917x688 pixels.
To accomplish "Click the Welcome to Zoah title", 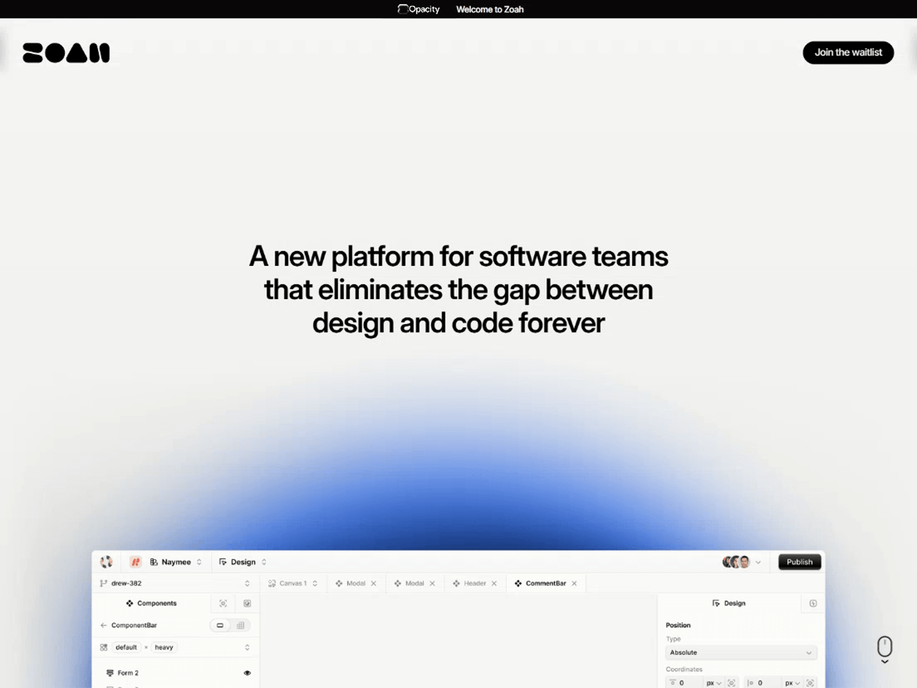I will pos(490,9).
